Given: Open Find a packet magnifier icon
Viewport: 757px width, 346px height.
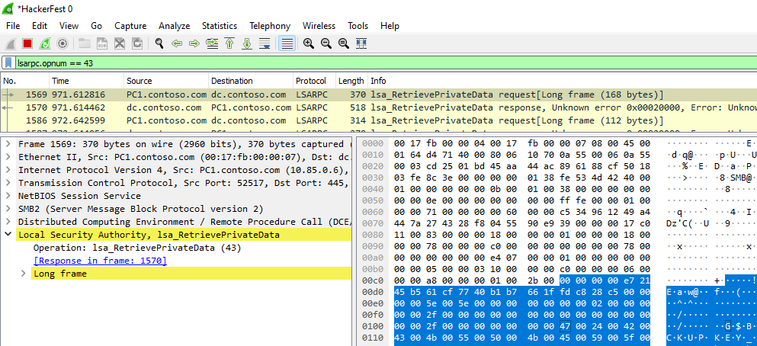Looking at the screenshot, I should [159, 43].
